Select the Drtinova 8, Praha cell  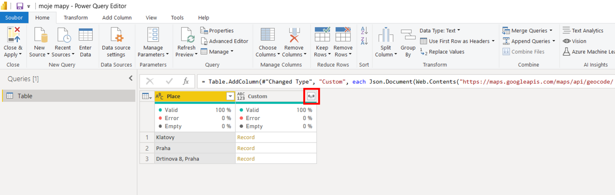click(195, 159)
